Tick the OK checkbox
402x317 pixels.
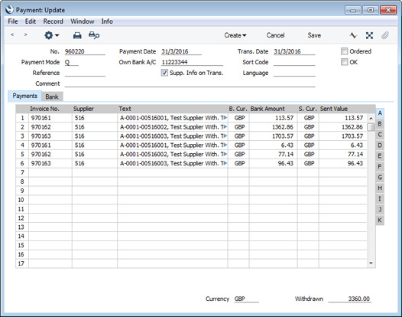pyautogui.click(x=344, y=62)
